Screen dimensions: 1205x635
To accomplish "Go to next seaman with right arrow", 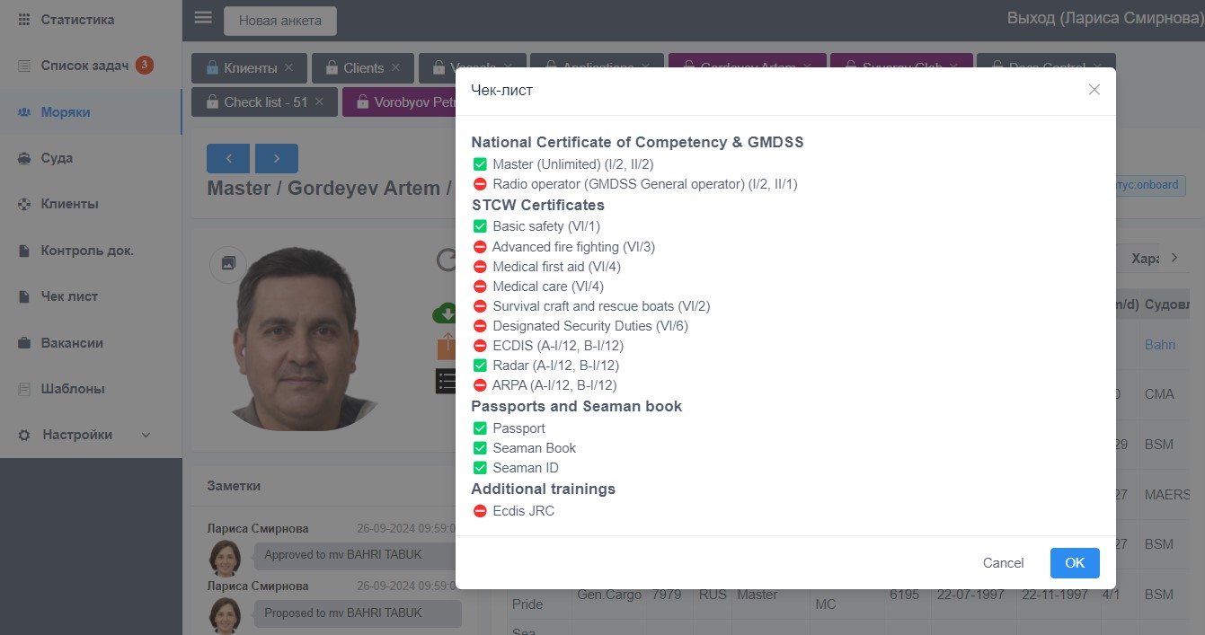I will (x=277, y=158).
